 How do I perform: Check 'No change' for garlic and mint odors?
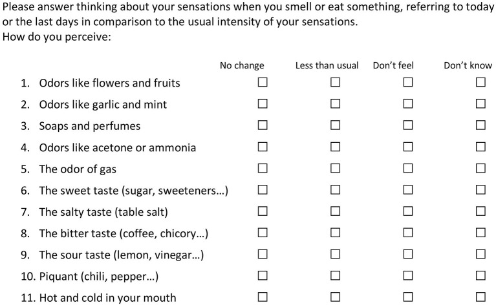263,103
